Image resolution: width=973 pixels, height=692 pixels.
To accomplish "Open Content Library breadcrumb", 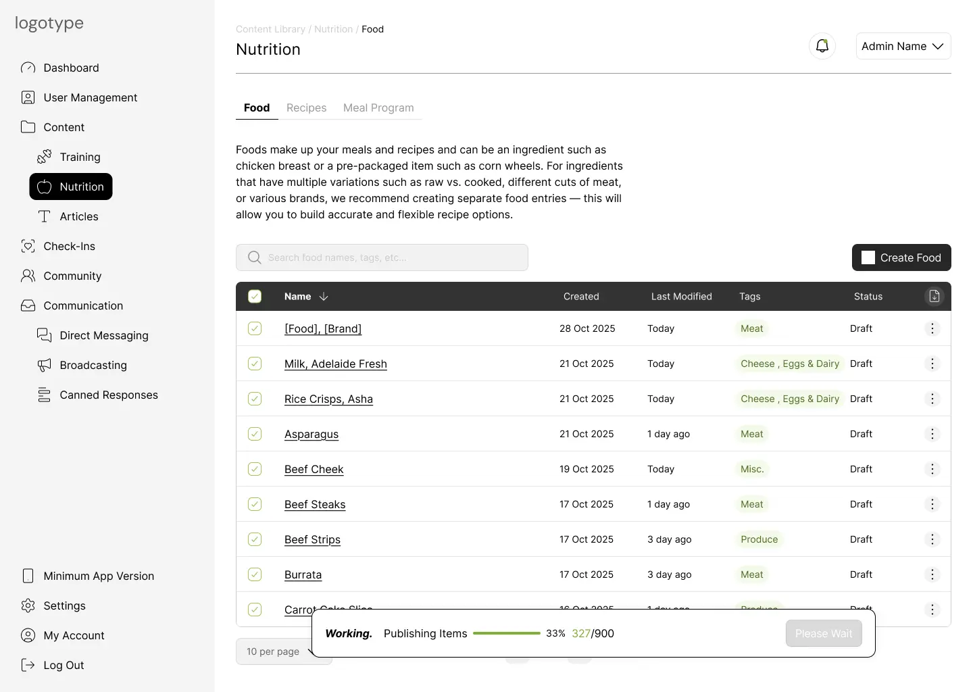I will [270, 29].
